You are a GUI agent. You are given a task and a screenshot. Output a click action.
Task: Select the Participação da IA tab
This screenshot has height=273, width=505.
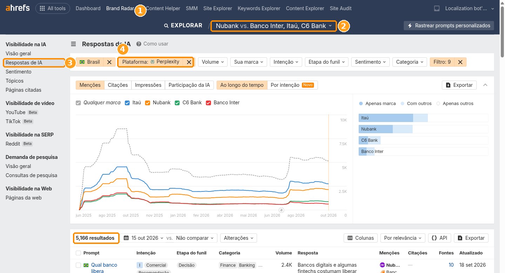[189, 85]
